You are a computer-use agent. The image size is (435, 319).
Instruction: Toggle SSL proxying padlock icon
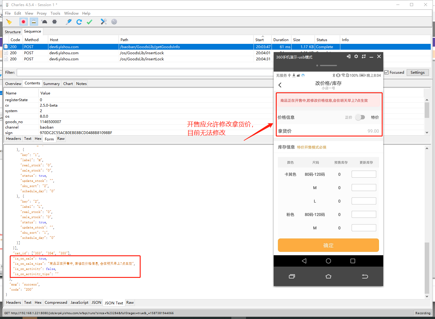(34, 22)
